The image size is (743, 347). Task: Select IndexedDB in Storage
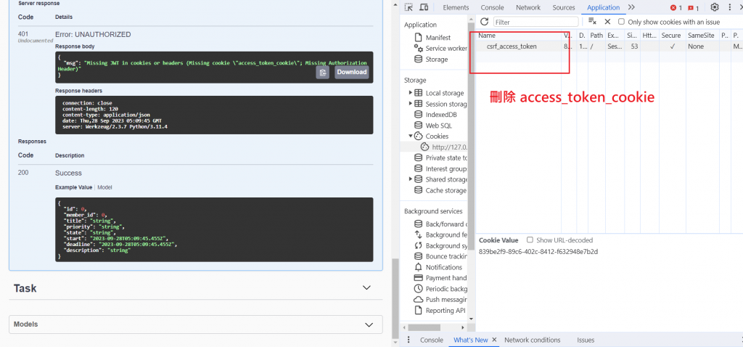[435, 115]
